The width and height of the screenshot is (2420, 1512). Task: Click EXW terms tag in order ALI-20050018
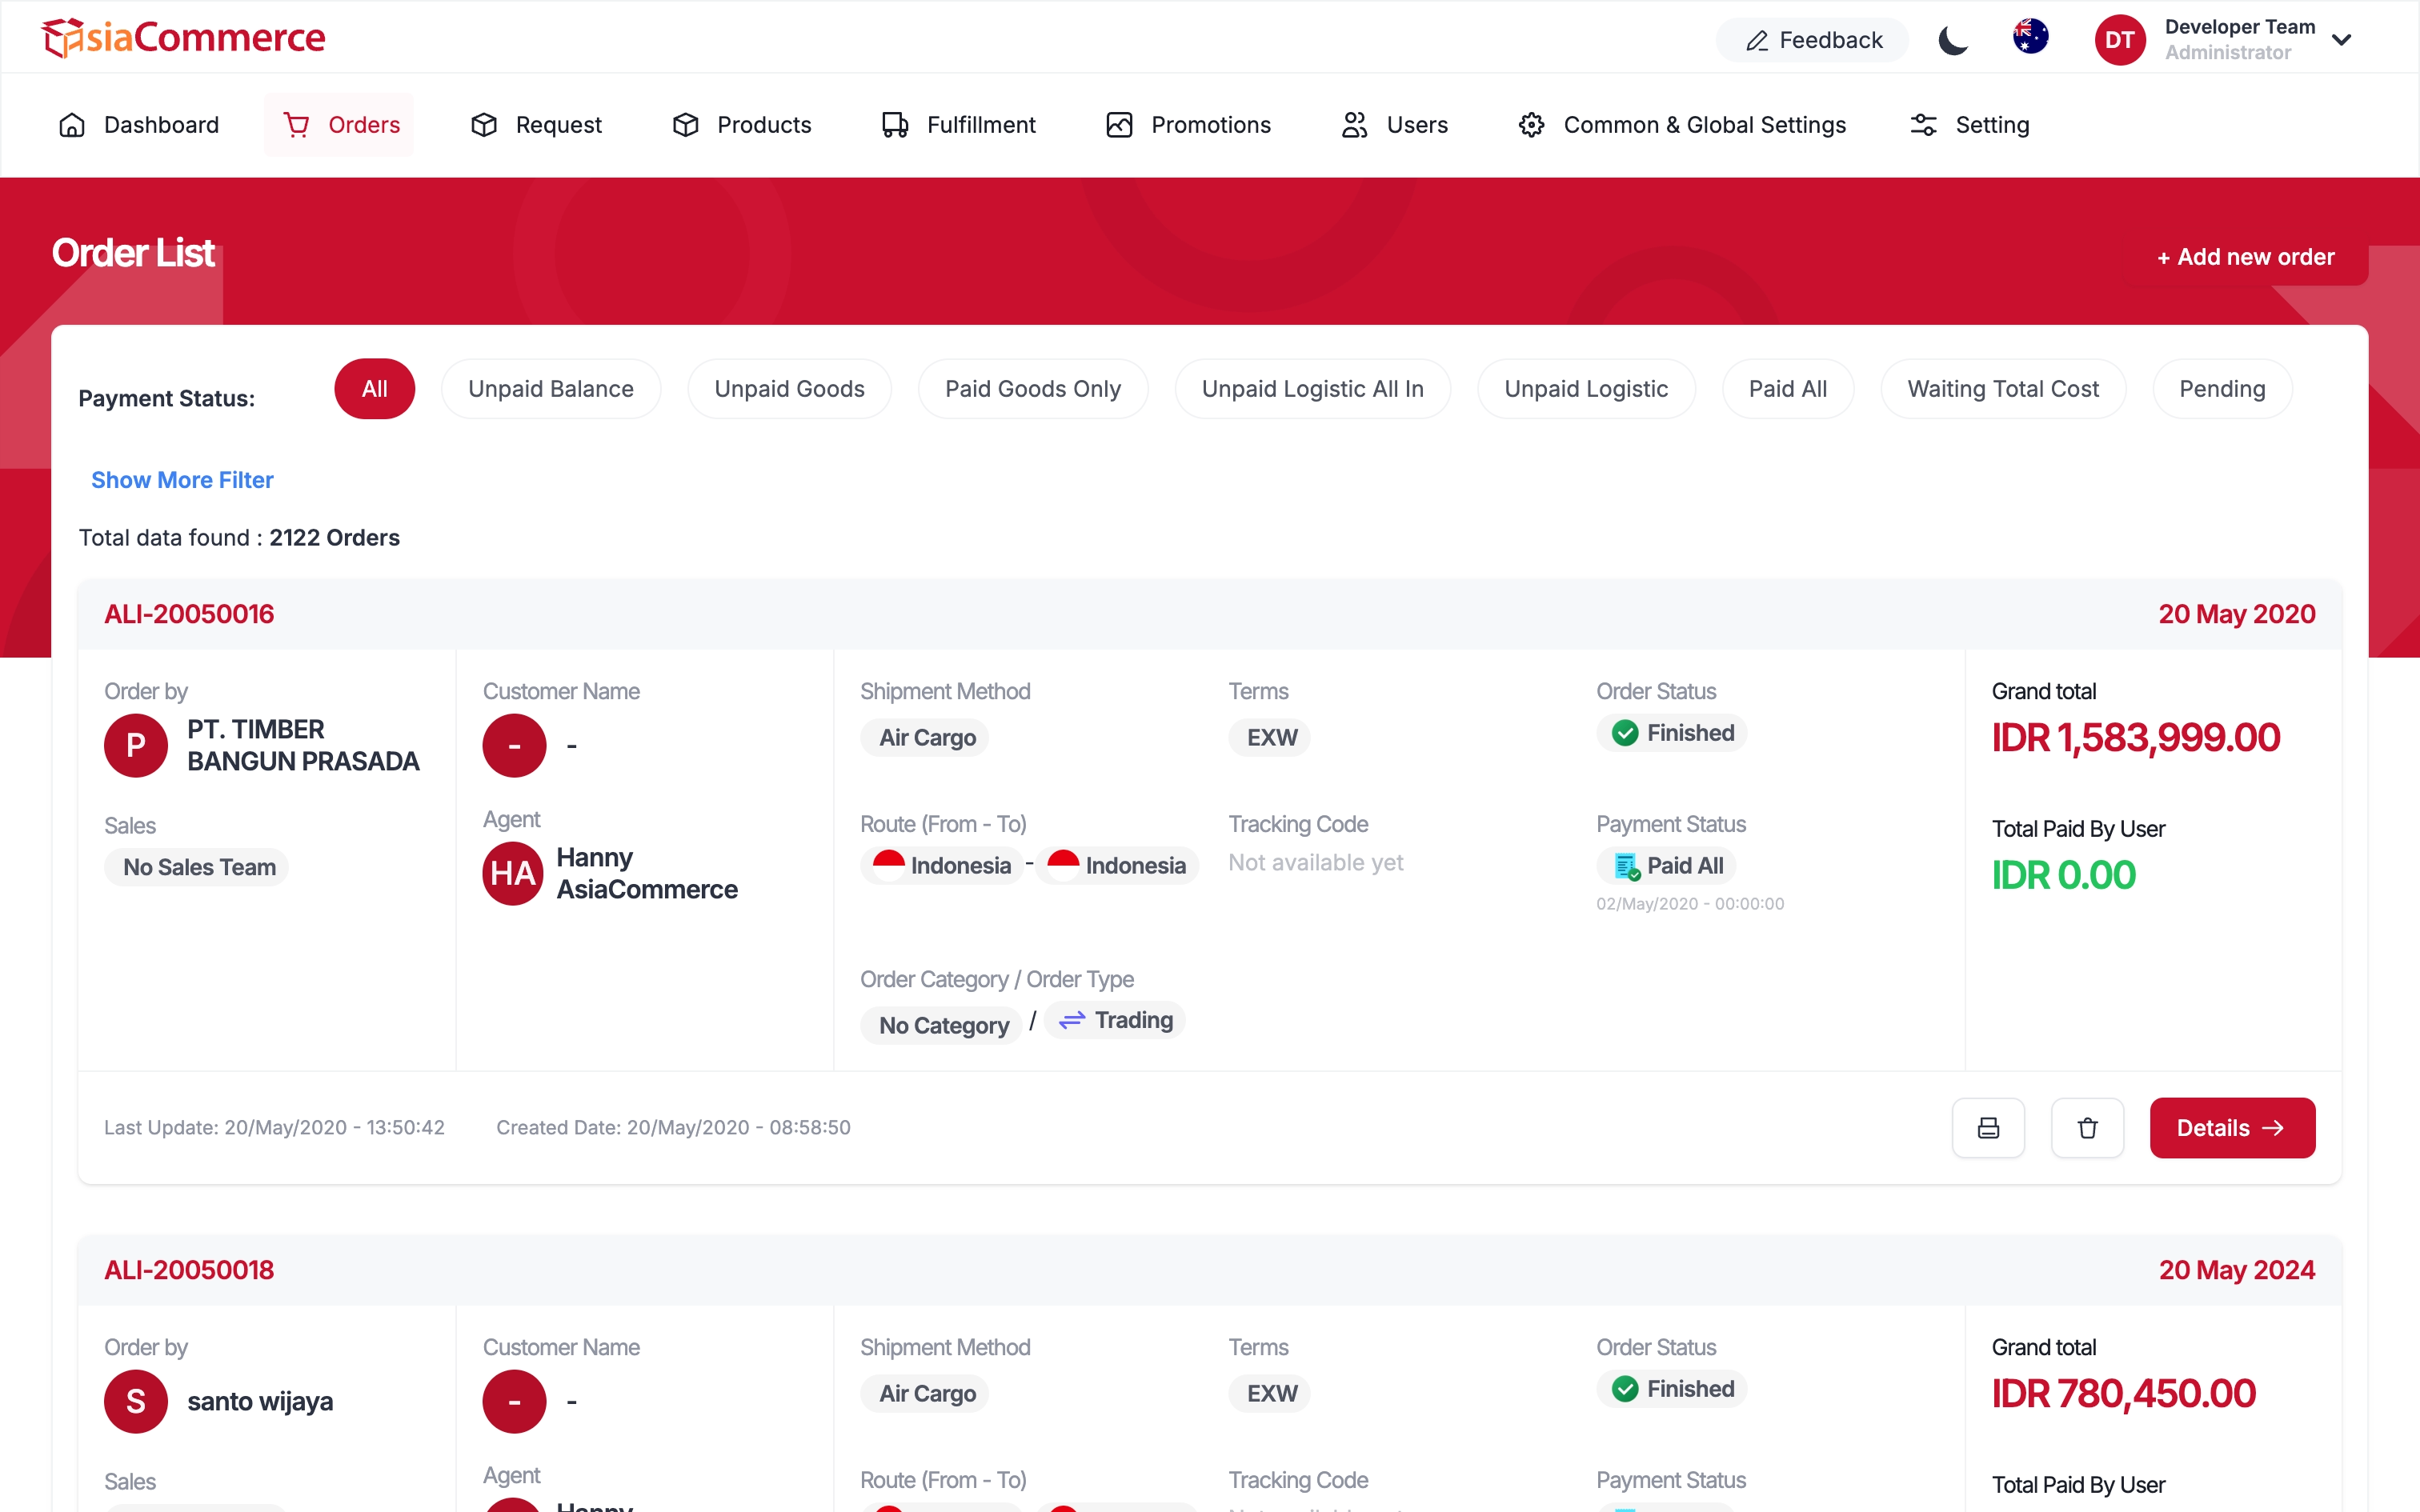pyautogui.click(x=1271, y=1394)
